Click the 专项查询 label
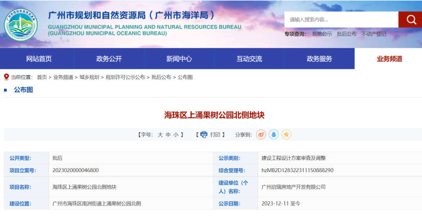The image size is (422, 216). click(295, 34)
